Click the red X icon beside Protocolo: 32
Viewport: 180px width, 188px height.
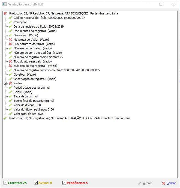pos(5,13)
